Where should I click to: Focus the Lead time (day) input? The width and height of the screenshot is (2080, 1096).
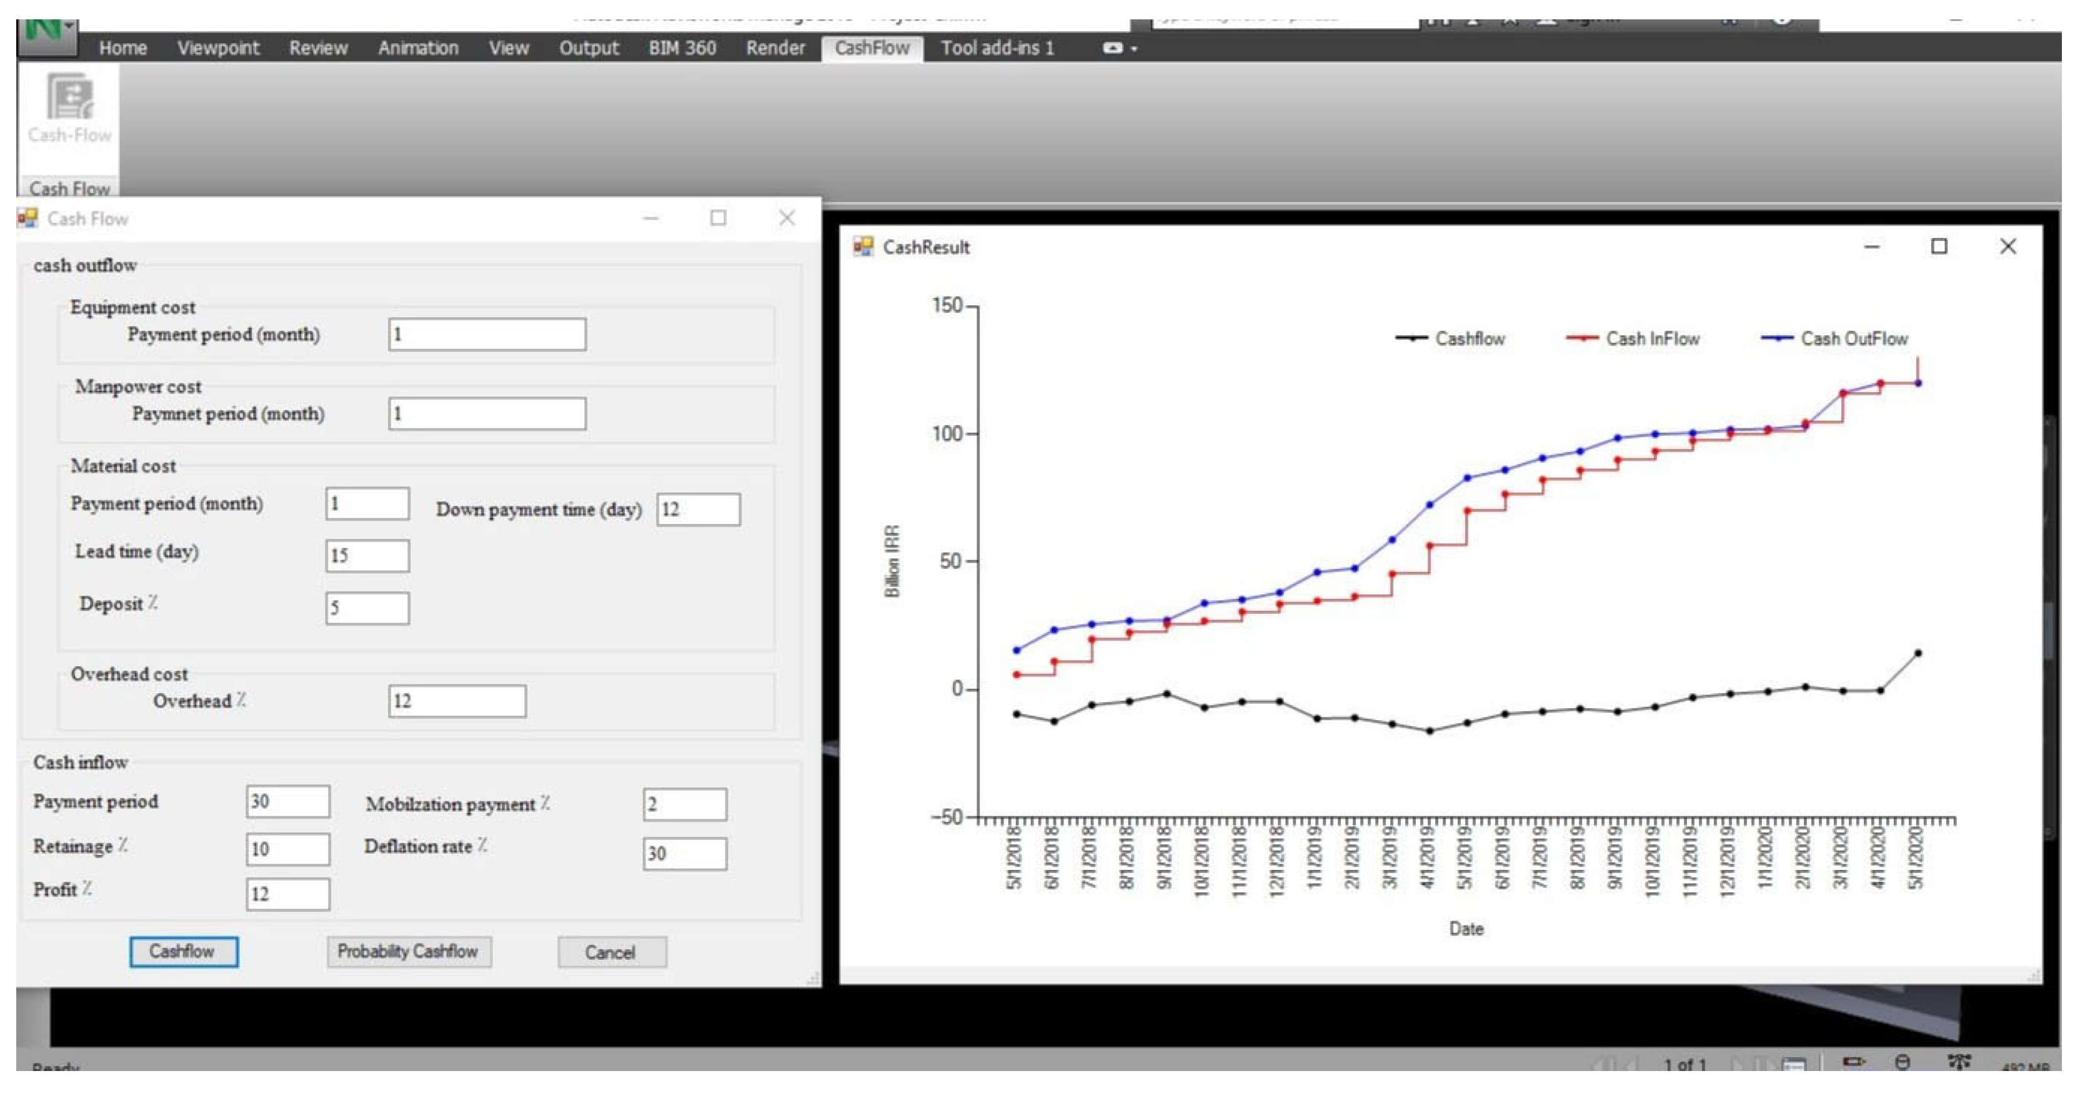(367, 556)
